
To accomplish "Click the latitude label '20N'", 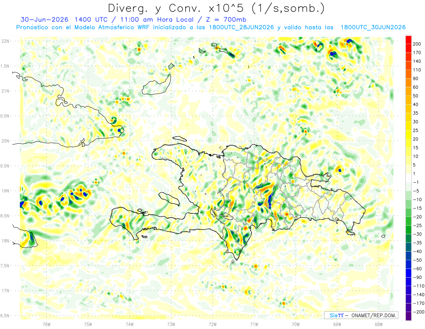I will pyautogui.click(x=6, y=141).
